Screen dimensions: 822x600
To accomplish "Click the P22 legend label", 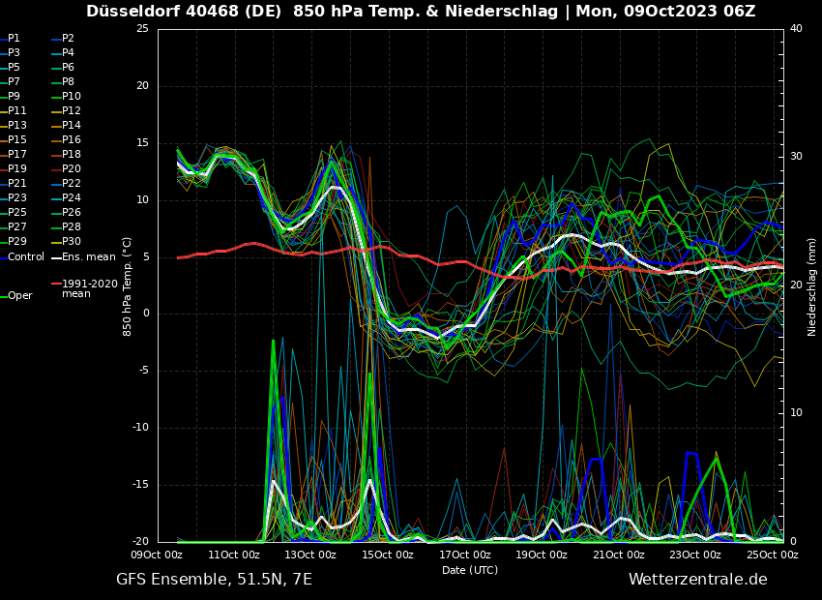I will [x=72, y=183].
